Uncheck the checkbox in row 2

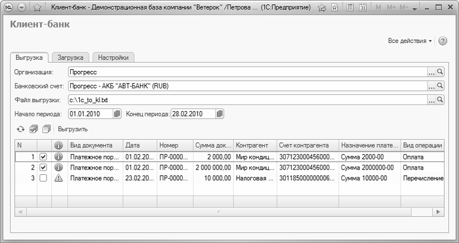pos(42,168)
